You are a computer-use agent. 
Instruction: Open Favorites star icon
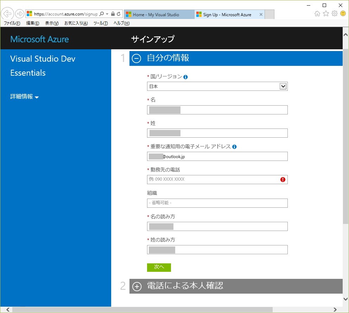(326, 14)
